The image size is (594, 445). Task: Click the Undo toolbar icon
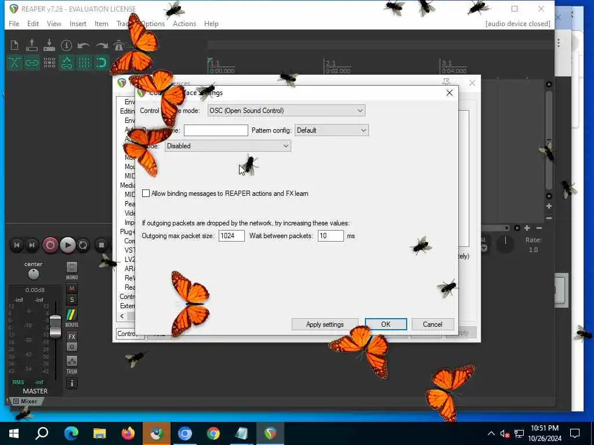point(84,46)
